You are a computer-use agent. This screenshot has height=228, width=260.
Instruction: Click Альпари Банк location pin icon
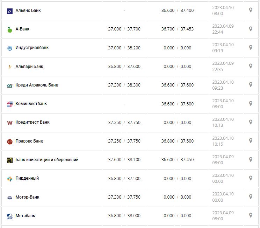click(x=251, y=66)
